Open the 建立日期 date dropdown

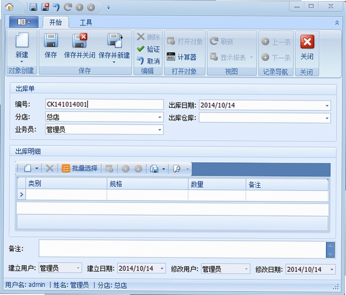(x=162, y=268)
